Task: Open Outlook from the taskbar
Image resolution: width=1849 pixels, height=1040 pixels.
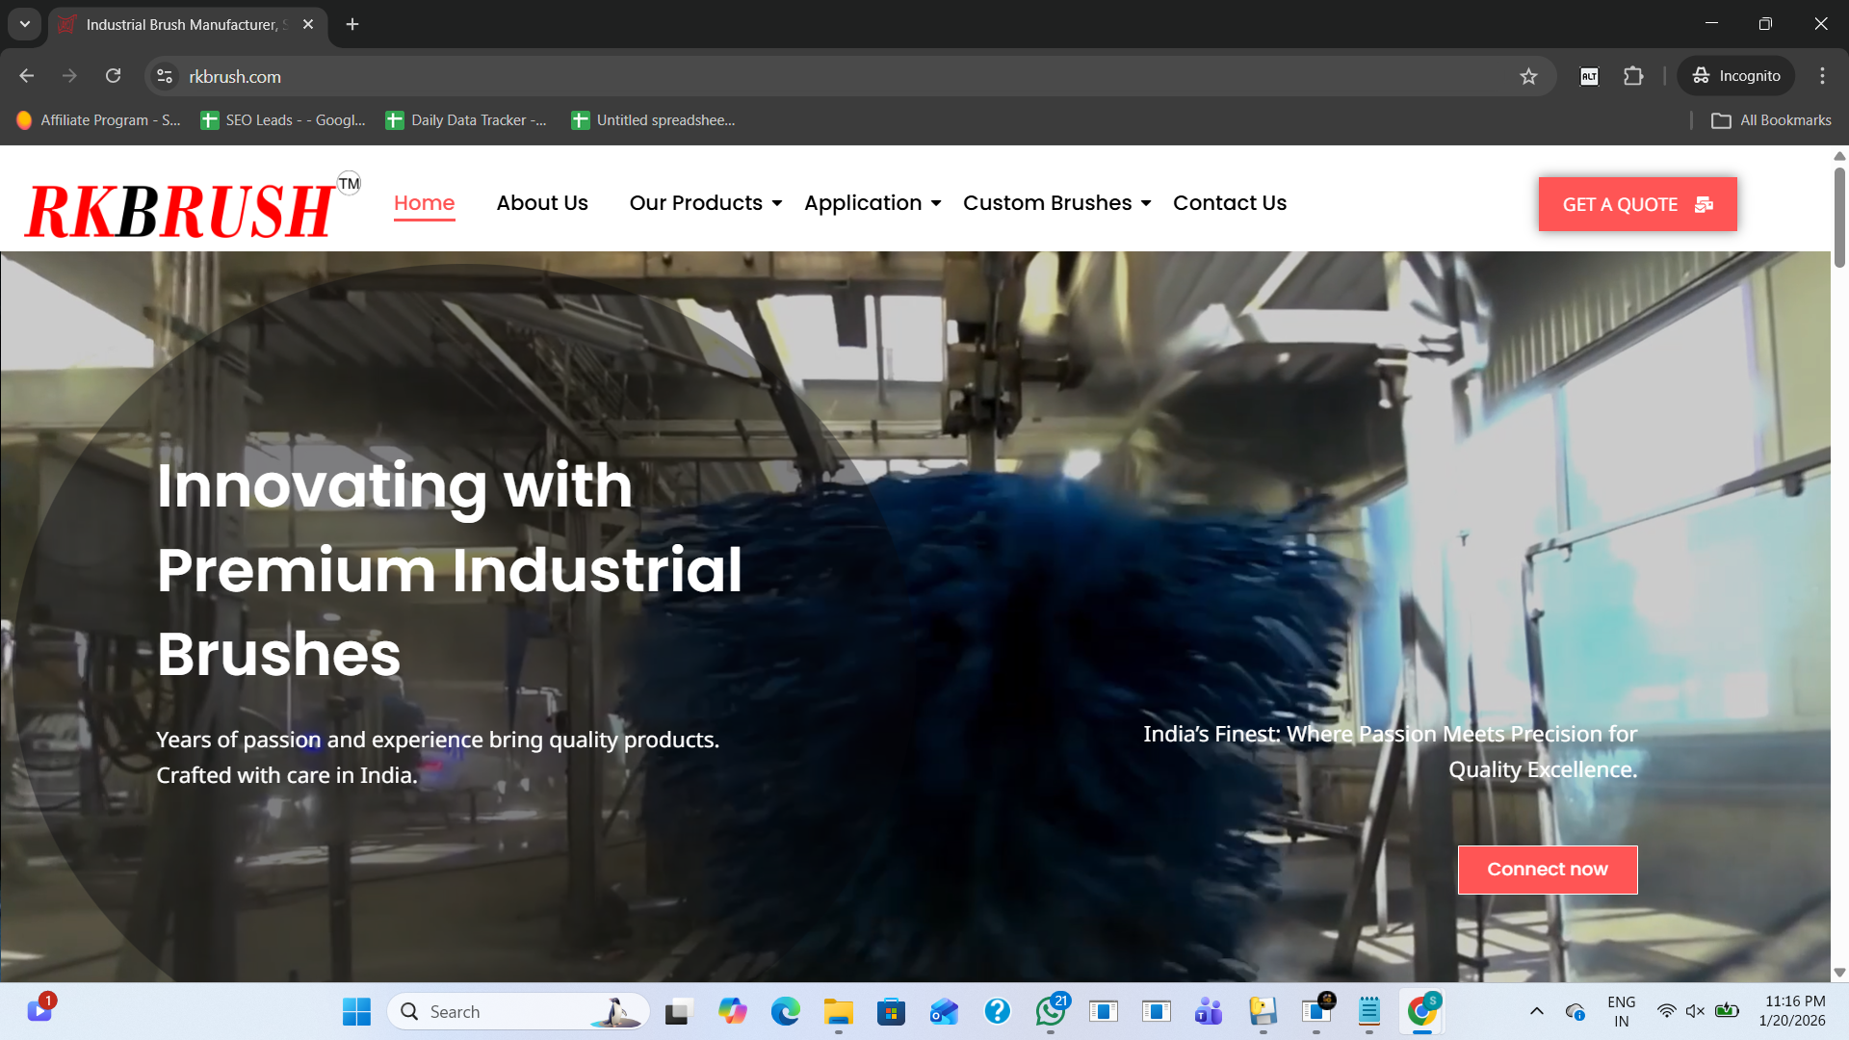Action: point(944,1011)
